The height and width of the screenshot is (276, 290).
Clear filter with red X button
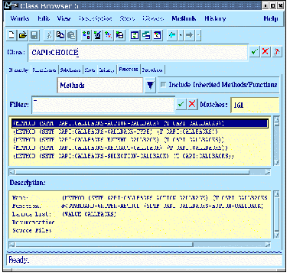pos(192,104)
